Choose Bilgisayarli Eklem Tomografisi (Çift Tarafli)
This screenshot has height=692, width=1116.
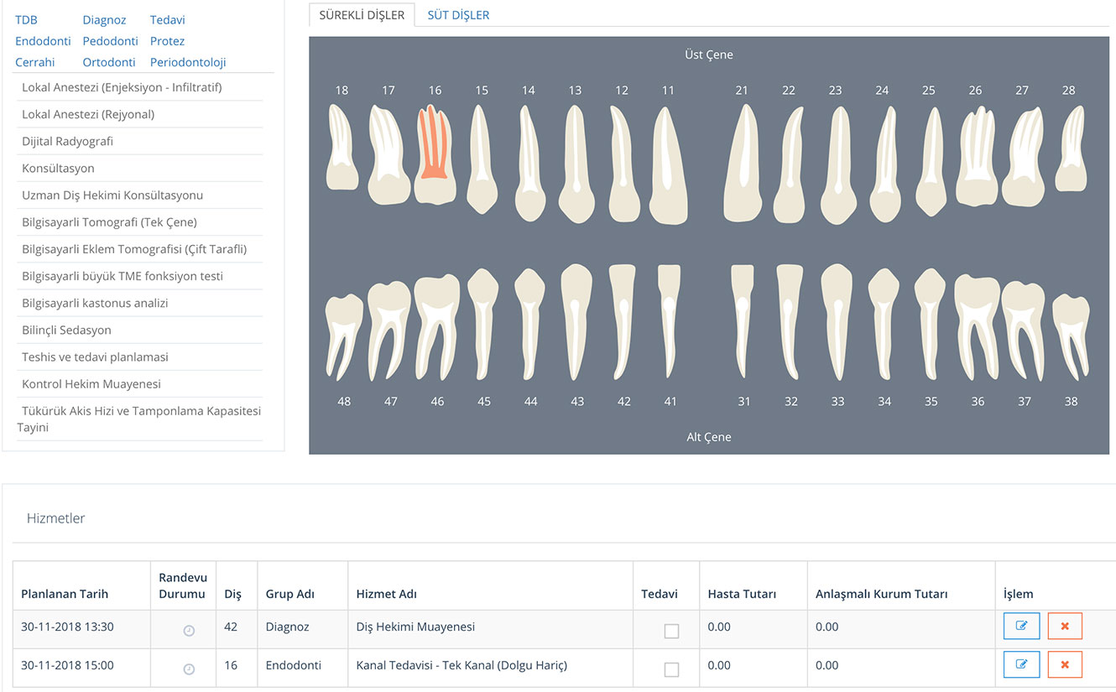click(138, 248)
